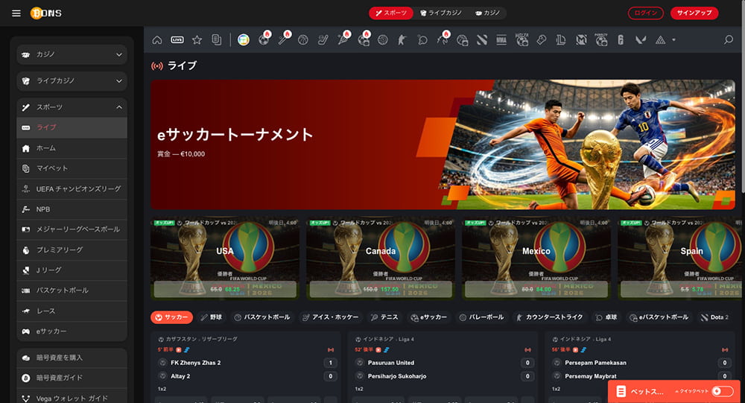Select the League of Legends icon

click(x=561, y=40)
